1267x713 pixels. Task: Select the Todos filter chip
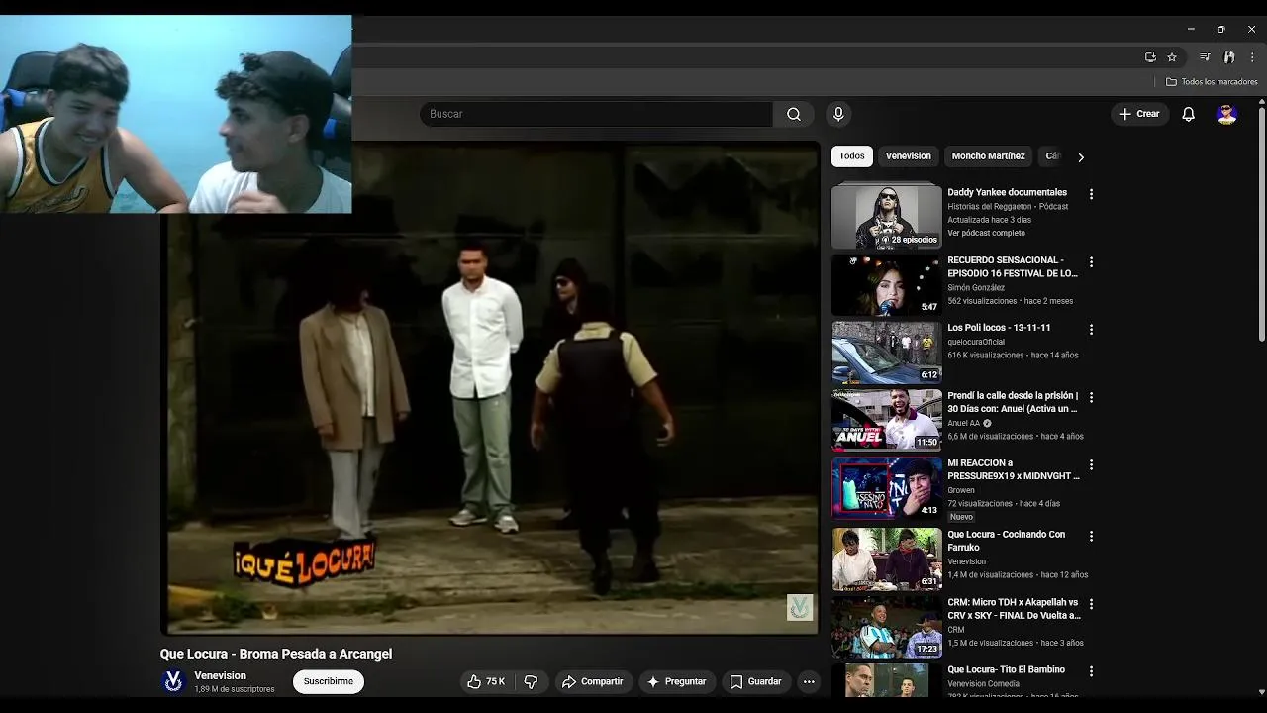click(851, 156)
